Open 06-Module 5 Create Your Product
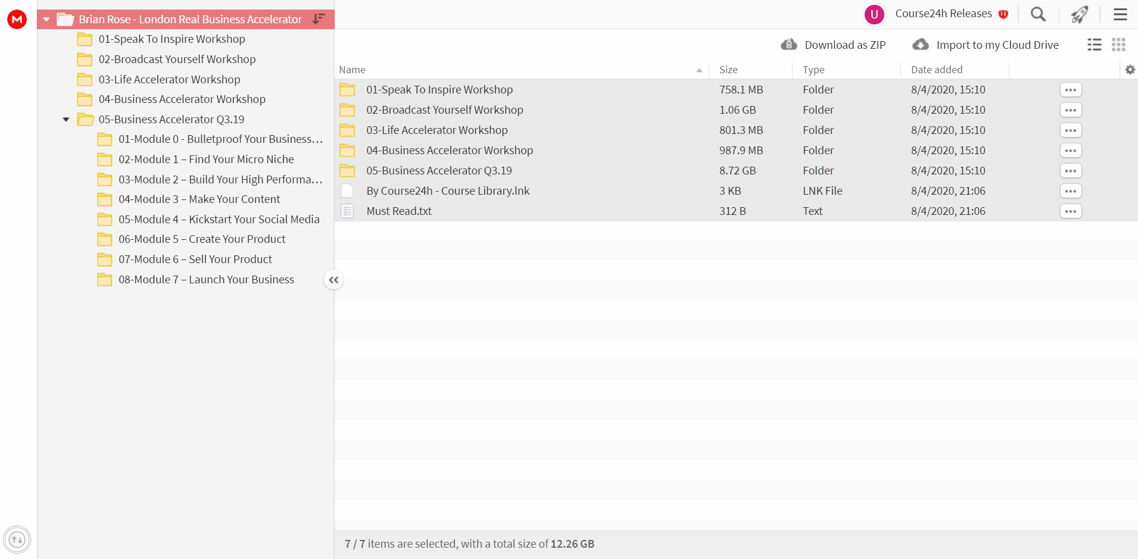This screenshot has width=1138, height=559. (202, 239)
